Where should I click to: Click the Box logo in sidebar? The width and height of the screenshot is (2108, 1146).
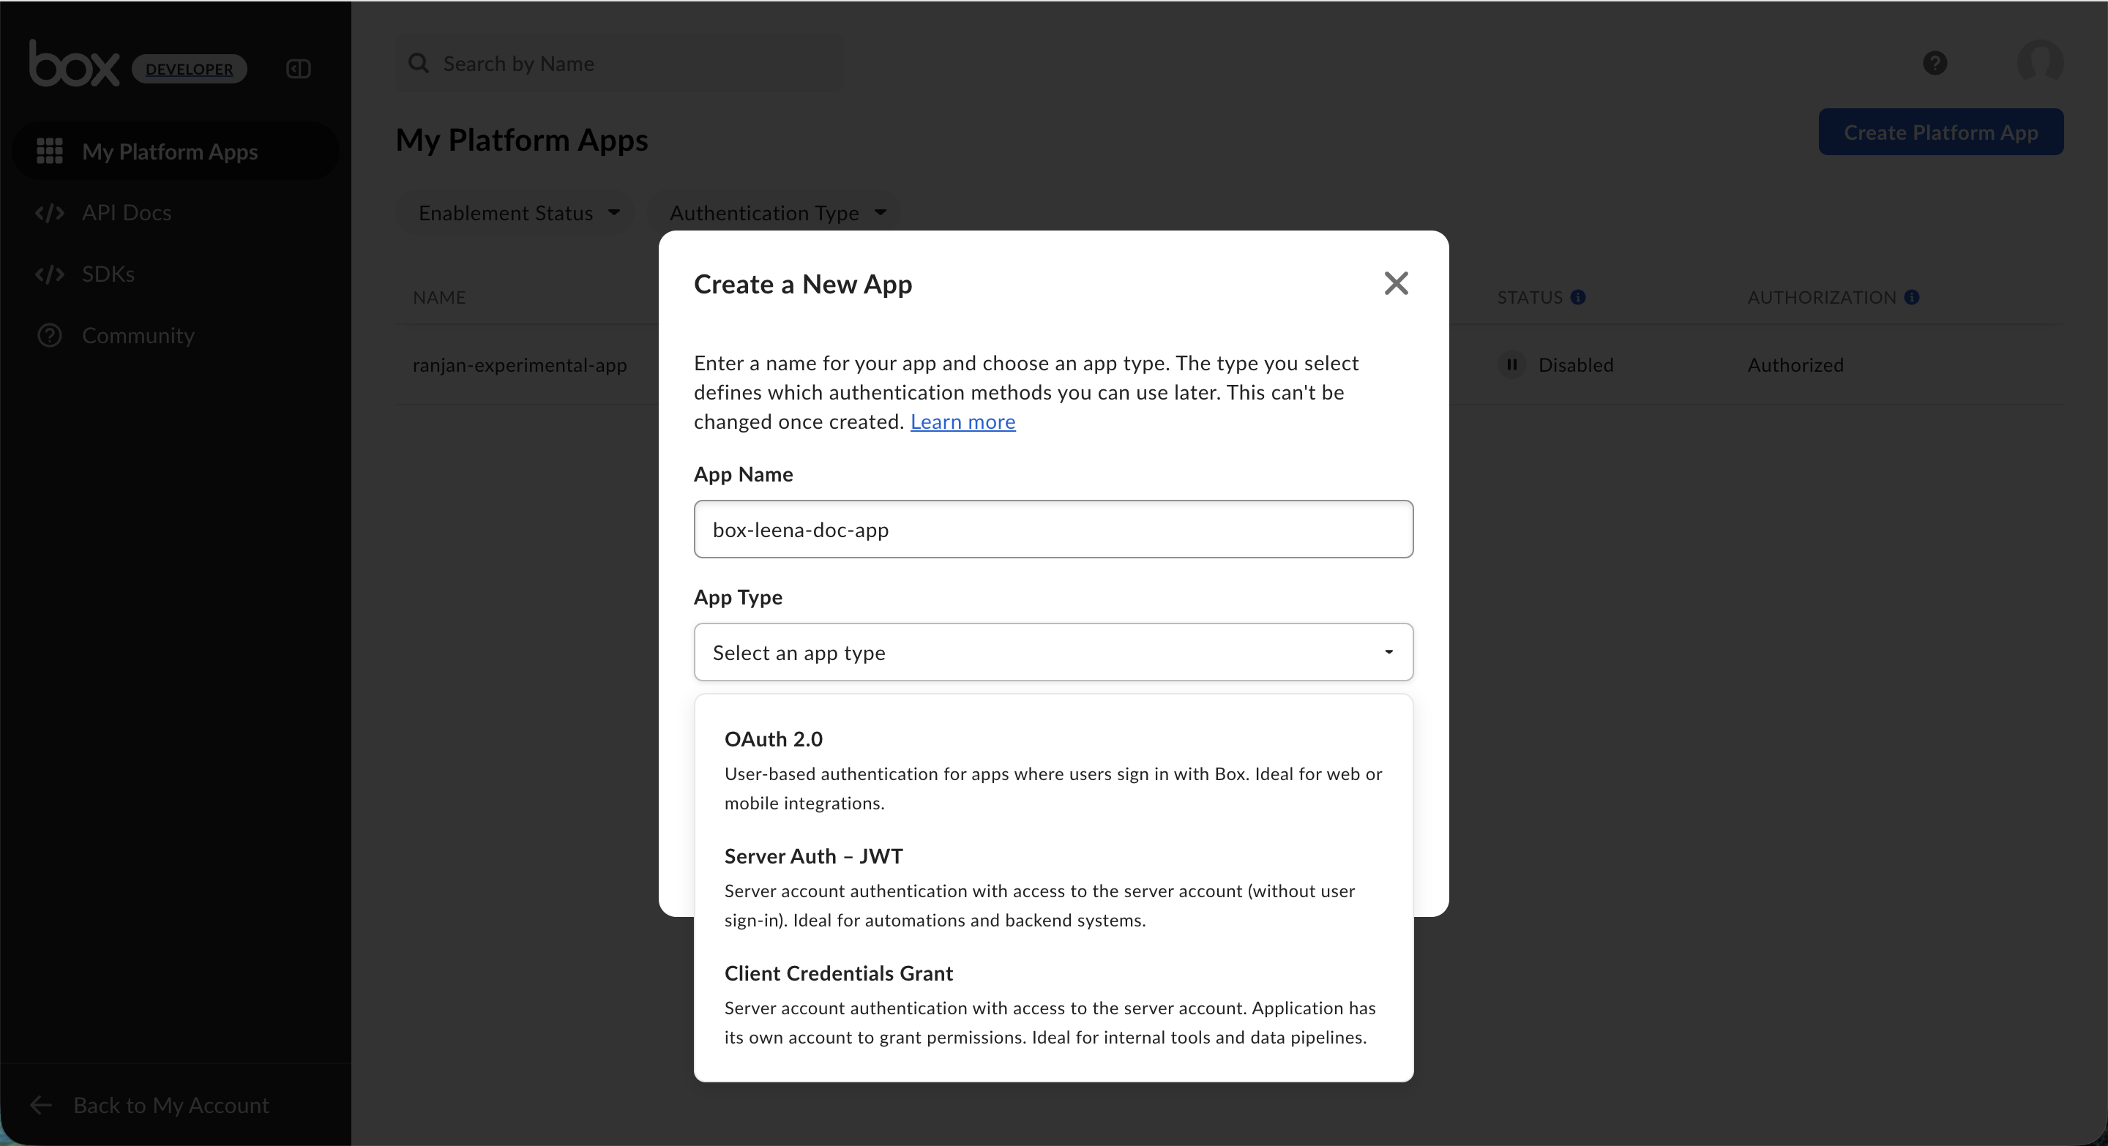[x=74, y=64]
